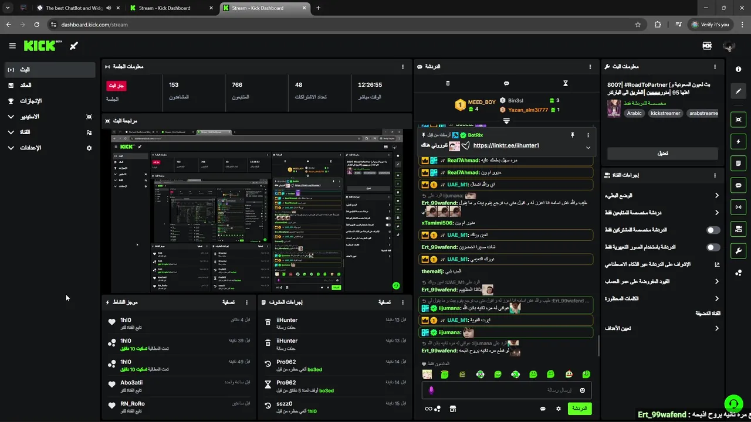Open AI chat moderation external link

pos(716,264)
